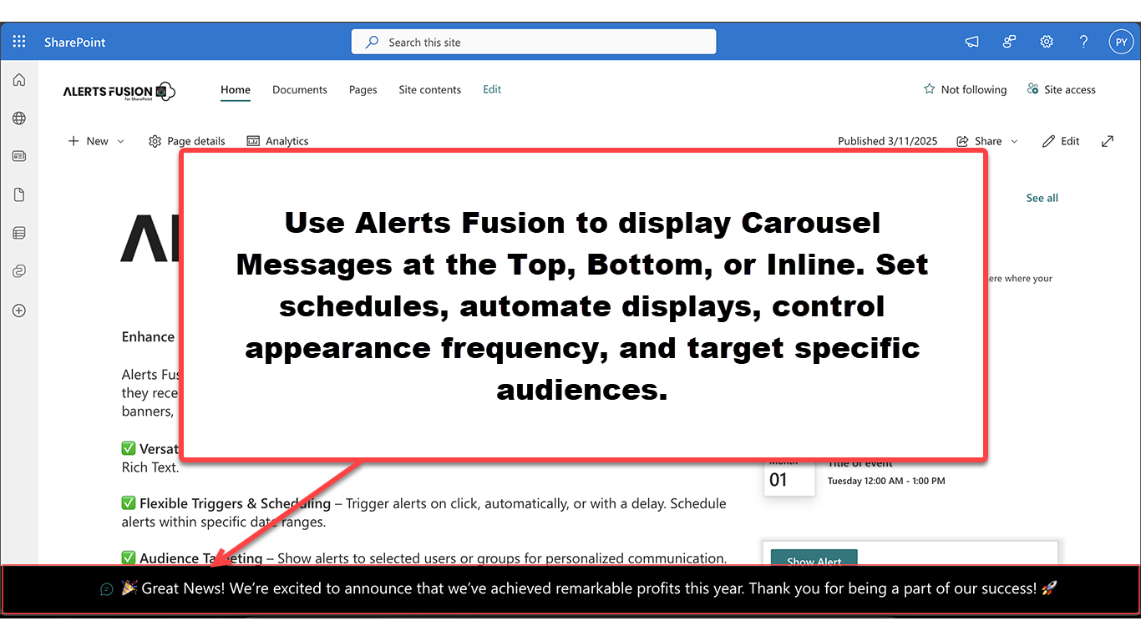
Task: Click the Flexible Triggers & Scheduling text
Action: [x=235, y=503]
